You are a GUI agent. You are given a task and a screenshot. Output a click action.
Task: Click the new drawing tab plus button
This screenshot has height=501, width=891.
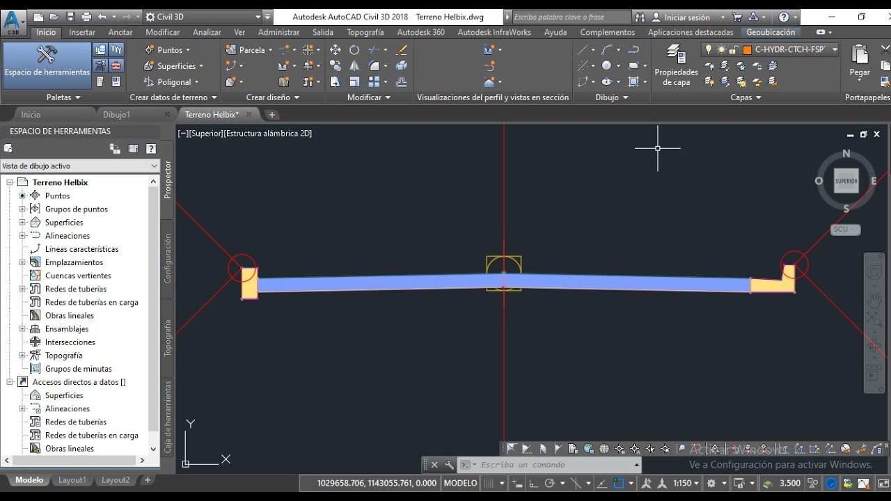pyautogui.click(x=272, y=115)
